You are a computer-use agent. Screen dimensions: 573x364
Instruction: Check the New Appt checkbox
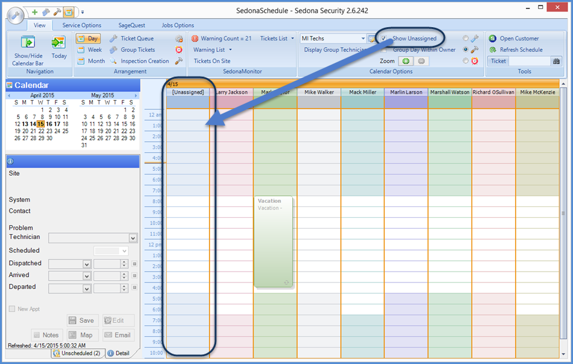click(x=12, y=309)
